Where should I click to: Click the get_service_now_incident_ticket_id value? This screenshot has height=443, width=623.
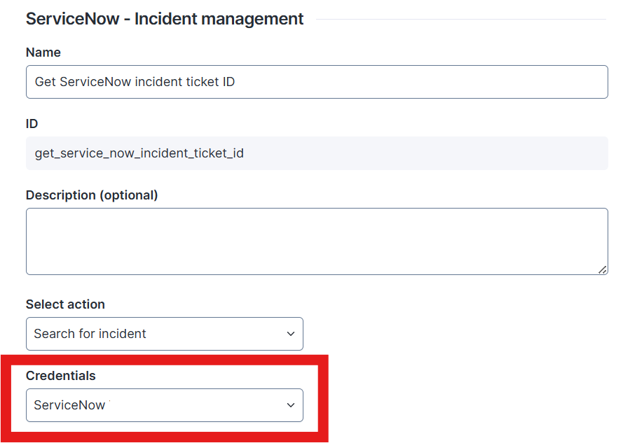(x=139, y=153)
